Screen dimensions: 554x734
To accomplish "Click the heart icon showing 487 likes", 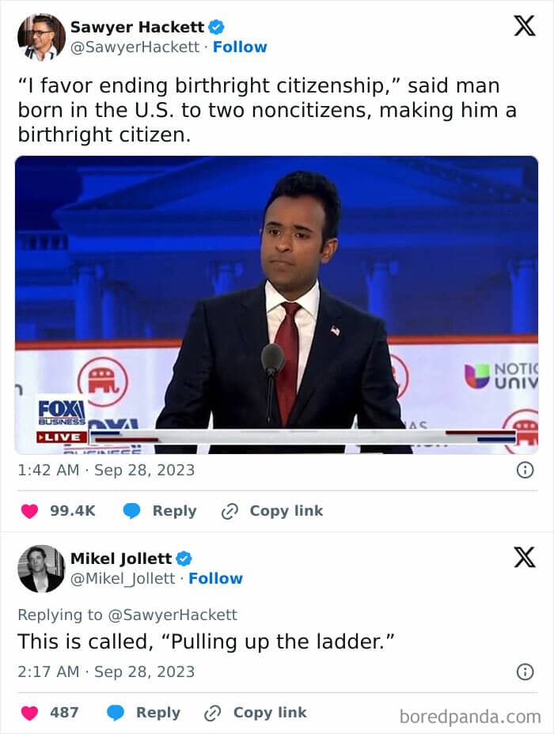I will 29,713.
